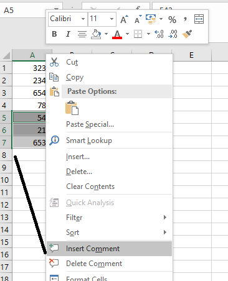The height and width of the screenshot is (281, 228).
Task: Choose Cut from context menu
Action: 109,62
